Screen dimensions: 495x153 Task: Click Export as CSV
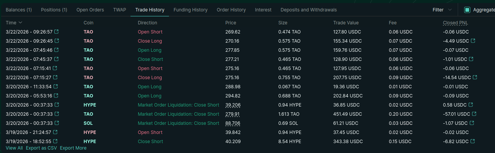point(41,148)
